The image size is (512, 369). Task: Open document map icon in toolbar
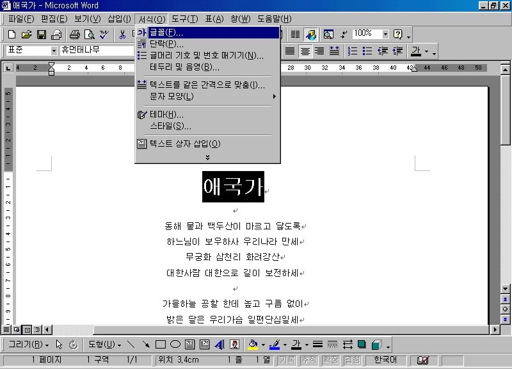coord(328,35)
